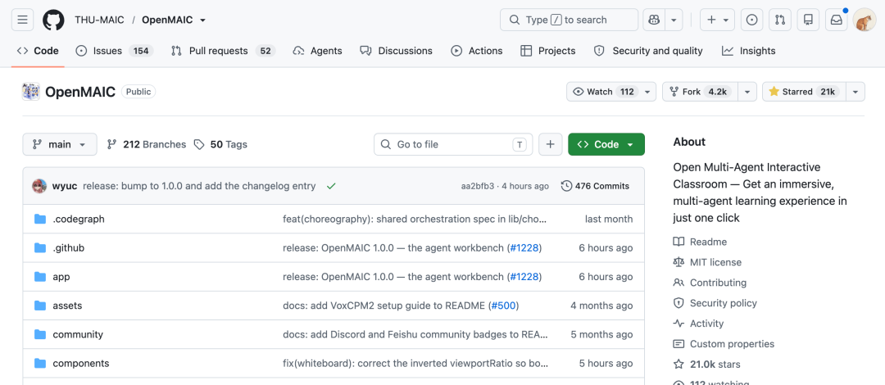The width and height of the screenshot is (885, 385).
Task: Fork the repository with Fork button
Action: click(701, 92)
